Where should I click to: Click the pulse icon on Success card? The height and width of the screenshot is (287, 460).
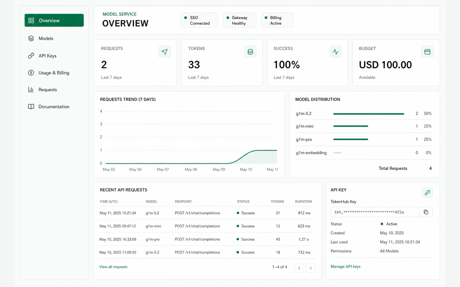[336, 52]
